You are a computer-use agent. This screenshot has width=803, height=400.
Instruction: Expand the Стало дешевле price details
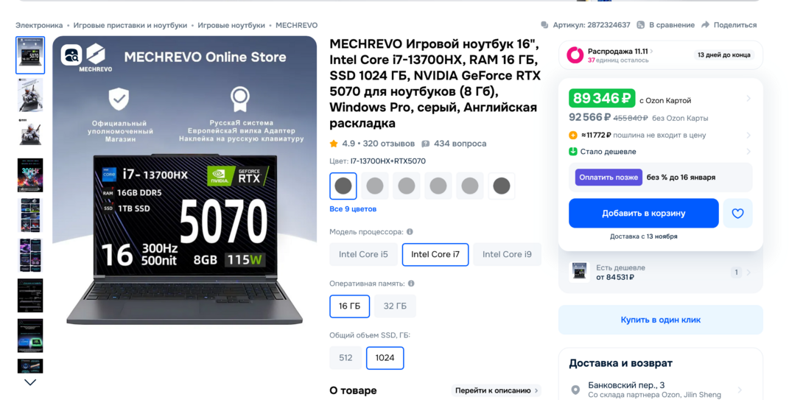[x=748, y=152]
